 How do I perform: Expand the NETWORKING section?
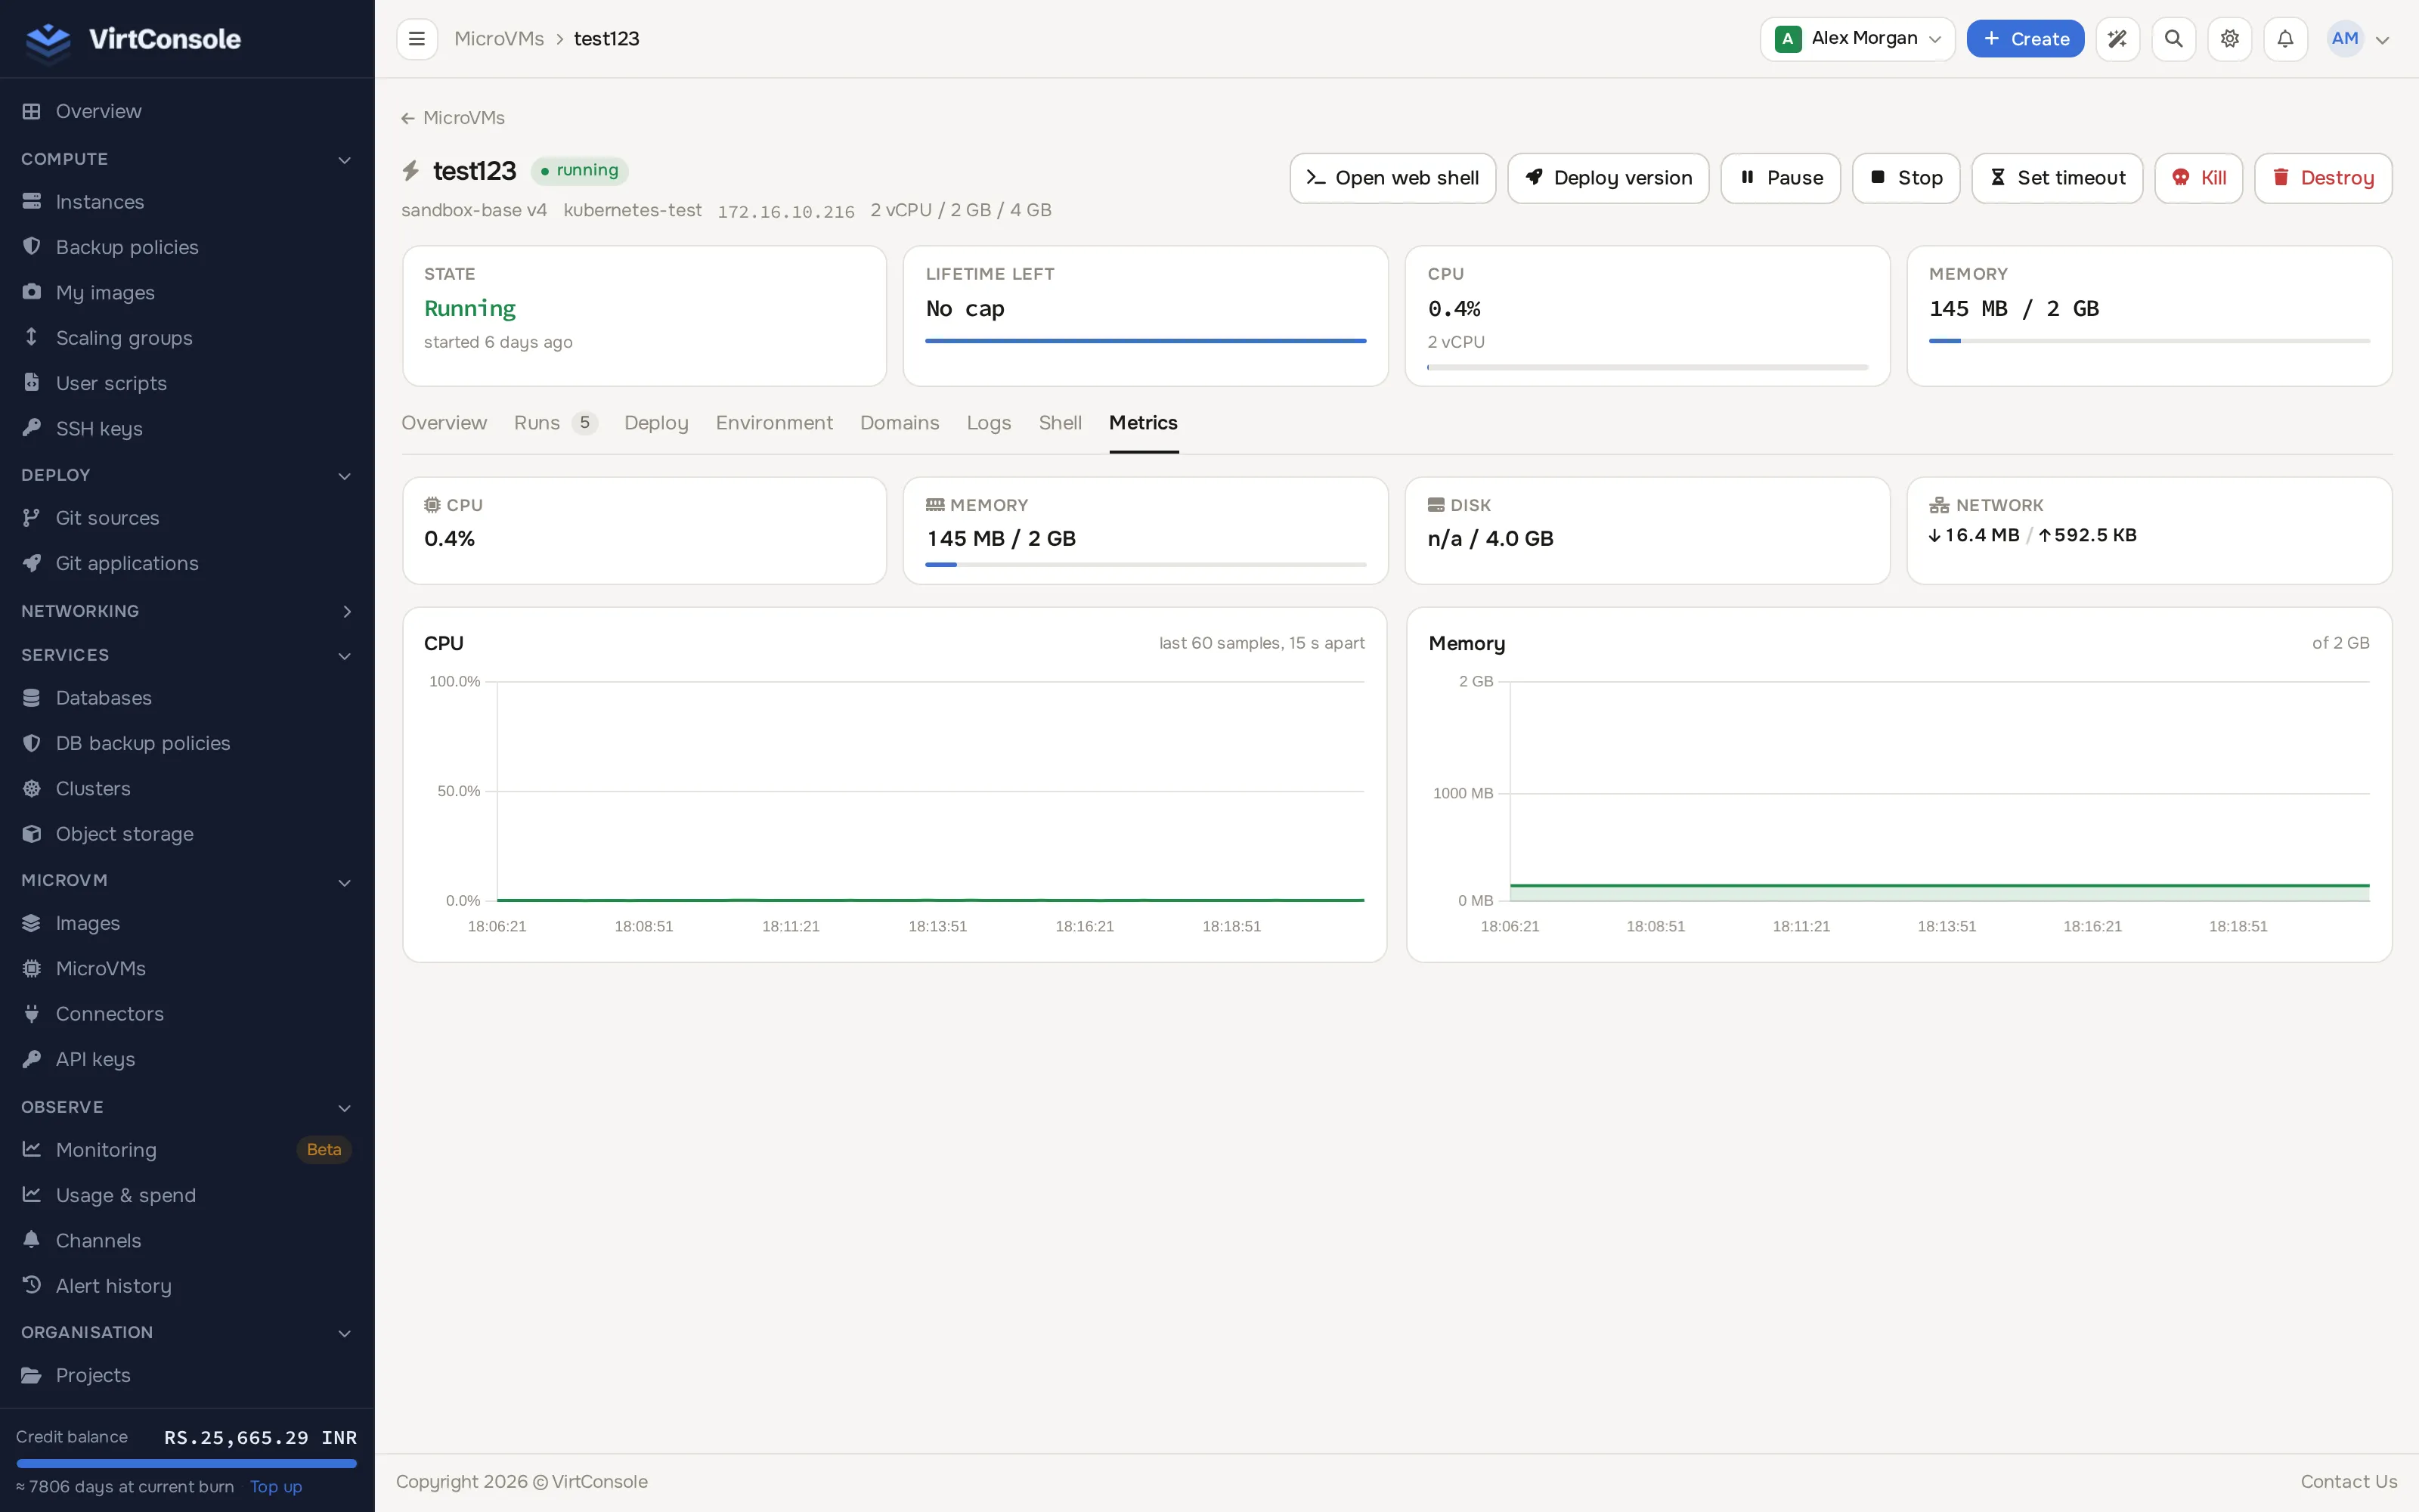click(347, 611)
